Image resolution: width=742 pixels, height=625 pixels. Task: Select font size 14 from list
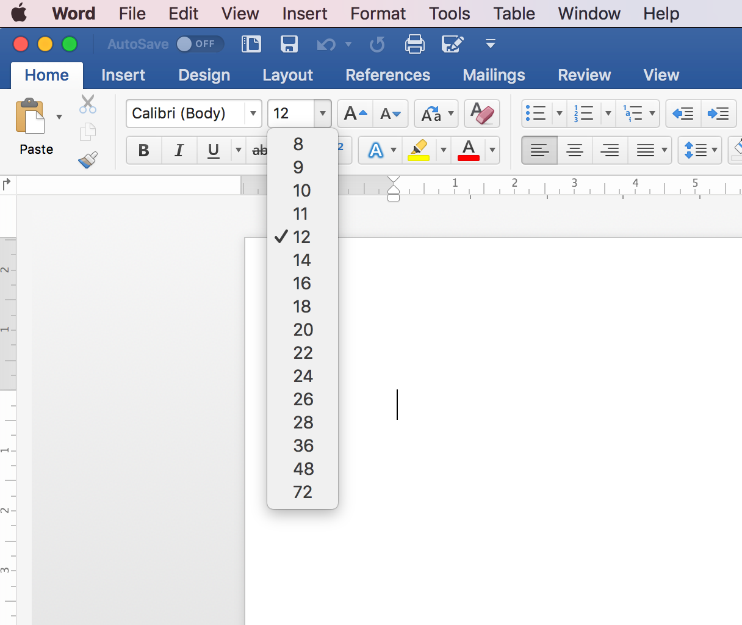[303, 260]
